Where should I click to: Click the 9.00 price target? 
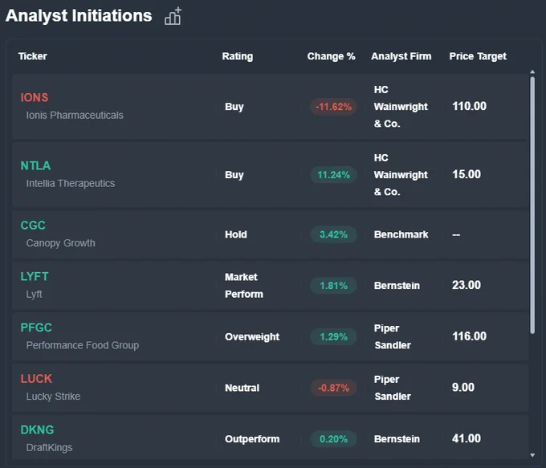(463, 388)
